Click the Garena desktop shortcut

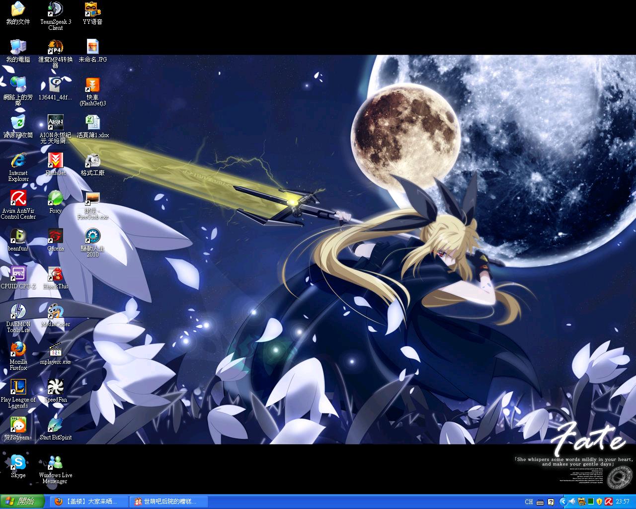tap(55, 237)
